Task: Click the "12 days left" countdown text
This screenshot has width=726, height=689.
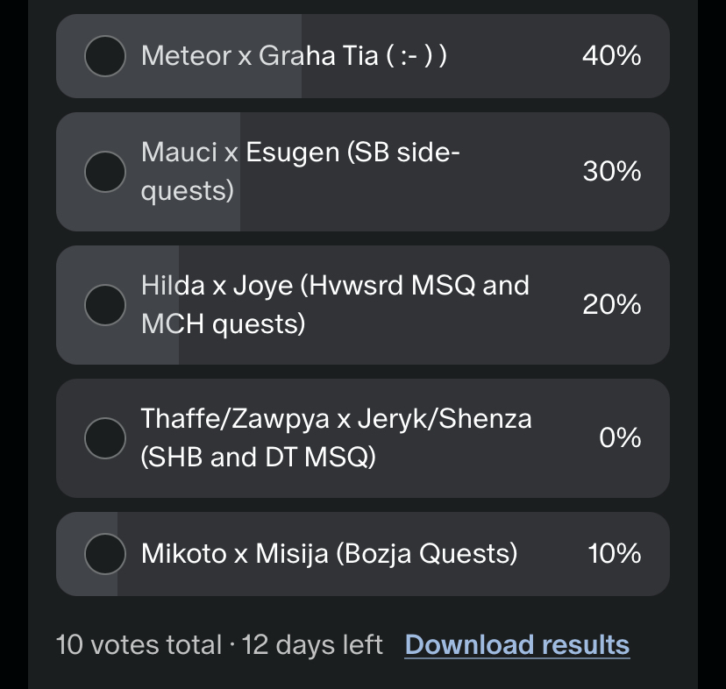Action: 312,645
